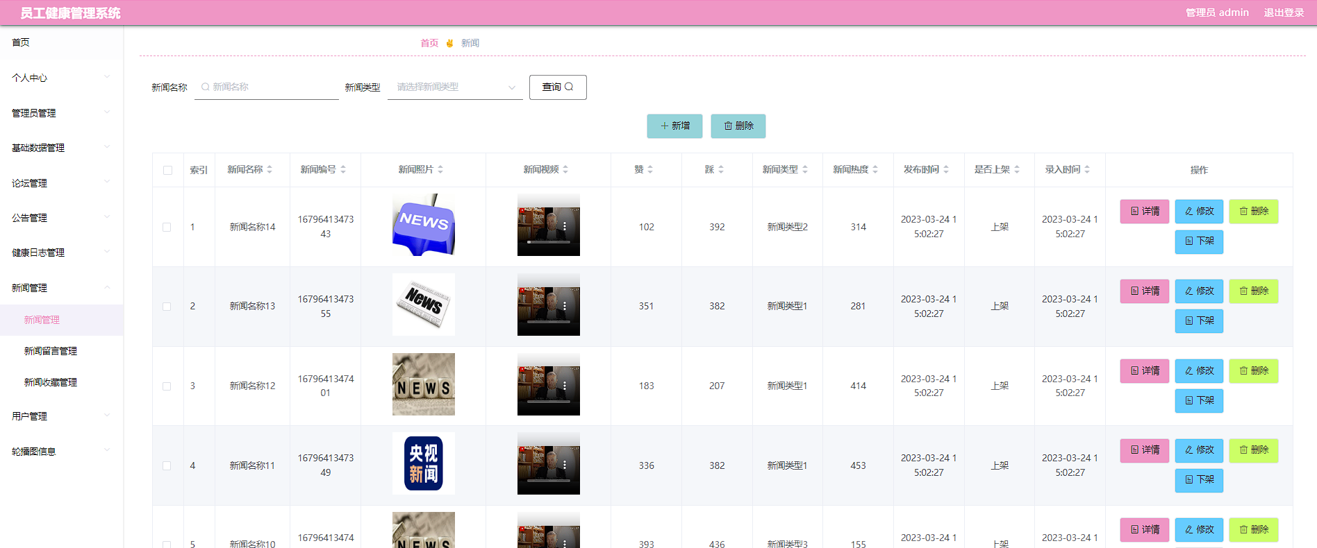Sort by the 新闻照片 column arrows

click(440, 169)
